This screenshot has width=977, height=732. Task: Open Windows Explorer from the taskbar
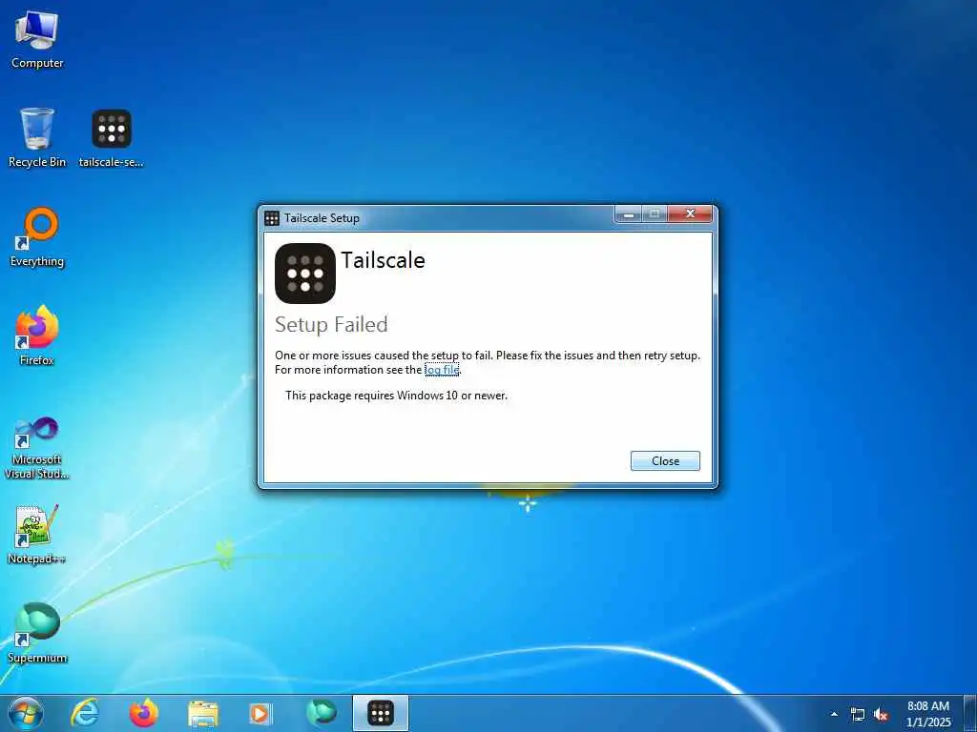click(x=203, y=714)
